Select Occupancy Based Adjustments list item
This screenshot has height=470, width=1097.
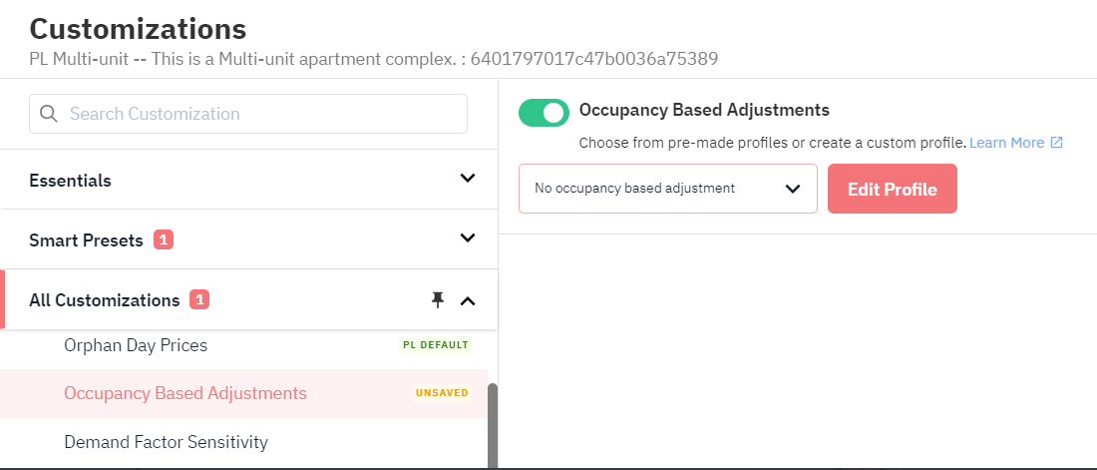[243, 393]
